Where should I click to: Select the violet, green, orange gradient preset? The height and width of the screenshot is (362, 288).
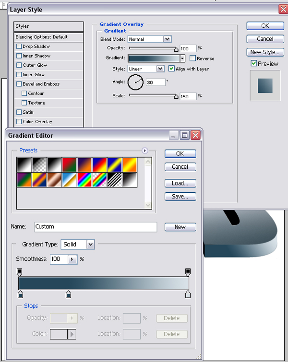pyautogui.click(x=24, y=180)
